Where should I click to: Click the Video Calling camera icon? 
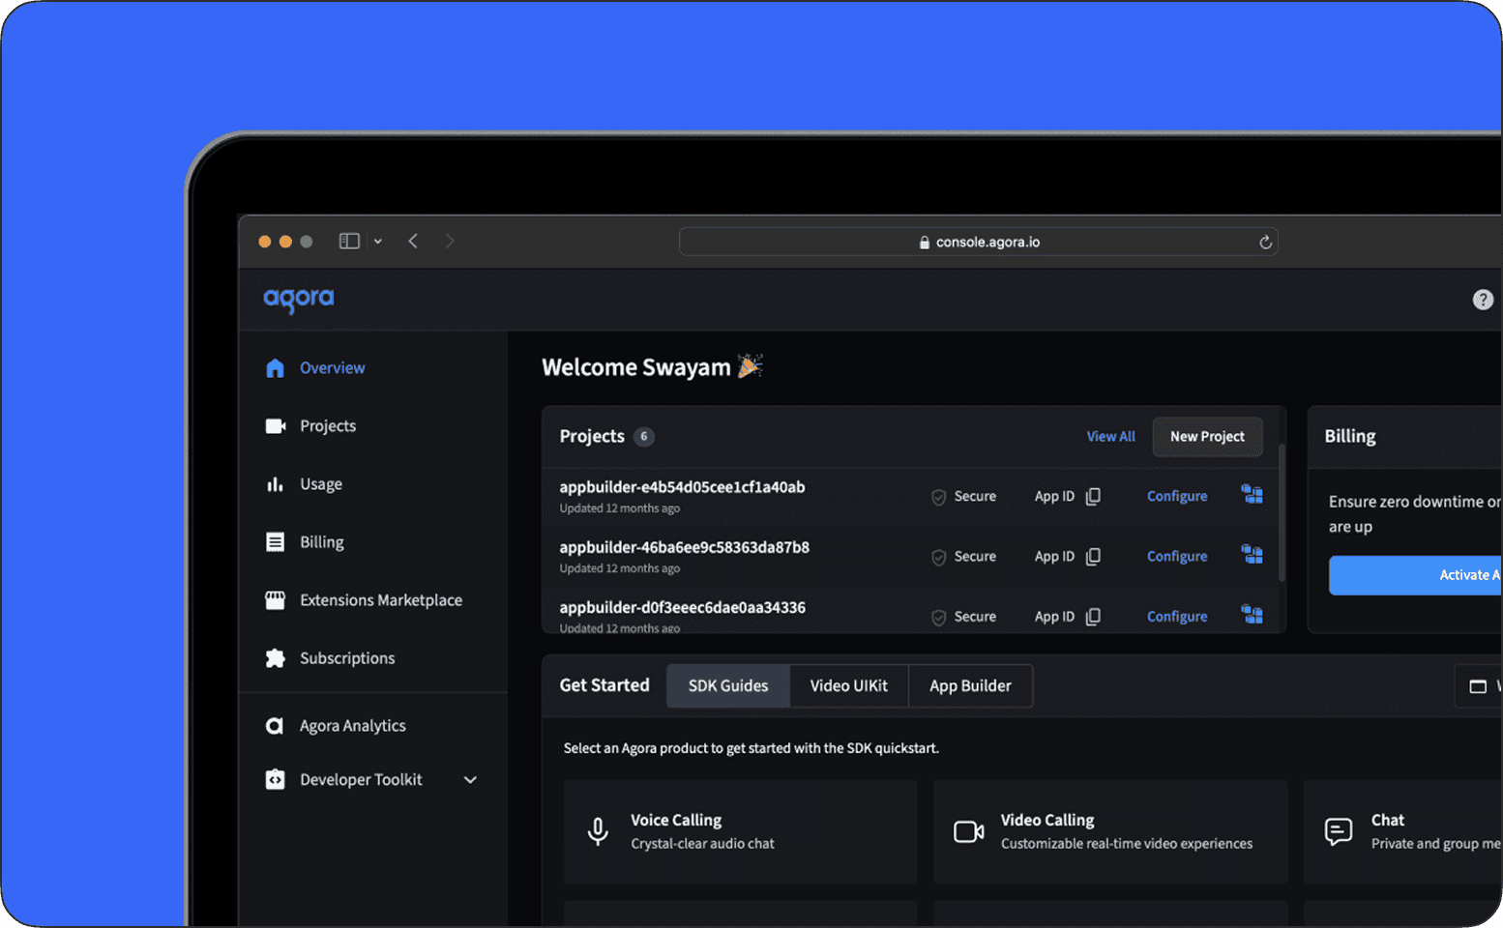click(968, 831)
